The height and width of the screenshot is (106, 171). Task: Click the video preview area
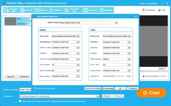[x=154, y=41]
